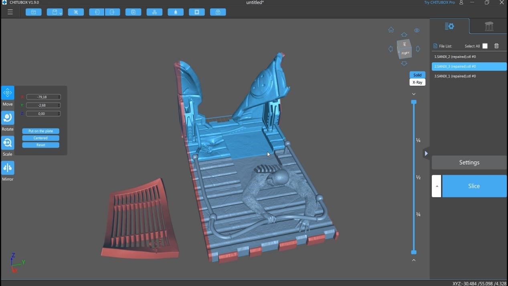508x286 pixels.
Task: Click the Slice button
Action: (474, 186)
